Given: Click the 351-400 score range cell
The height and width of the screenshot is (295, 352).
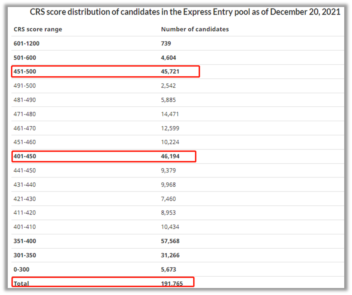Looking at the screenshot, I should tap(25, 241).
